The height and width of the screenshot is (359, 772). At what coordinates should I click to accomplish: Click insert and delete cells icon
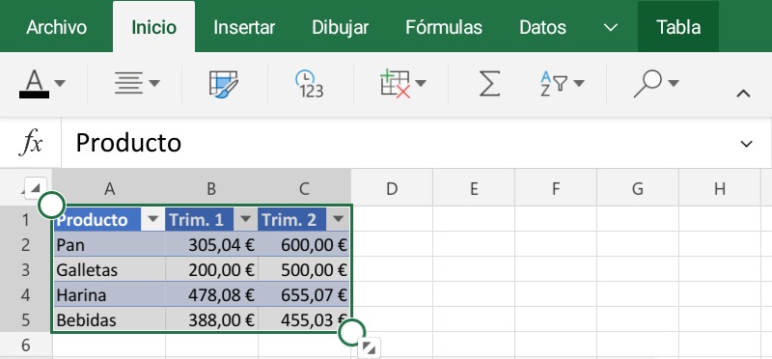coord(396,84)
